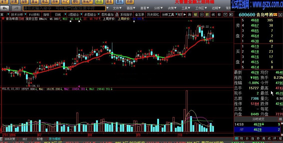Open the 基金 funds section
The image size is (283, 143).
pyautogui.click(x=34, y=2)
